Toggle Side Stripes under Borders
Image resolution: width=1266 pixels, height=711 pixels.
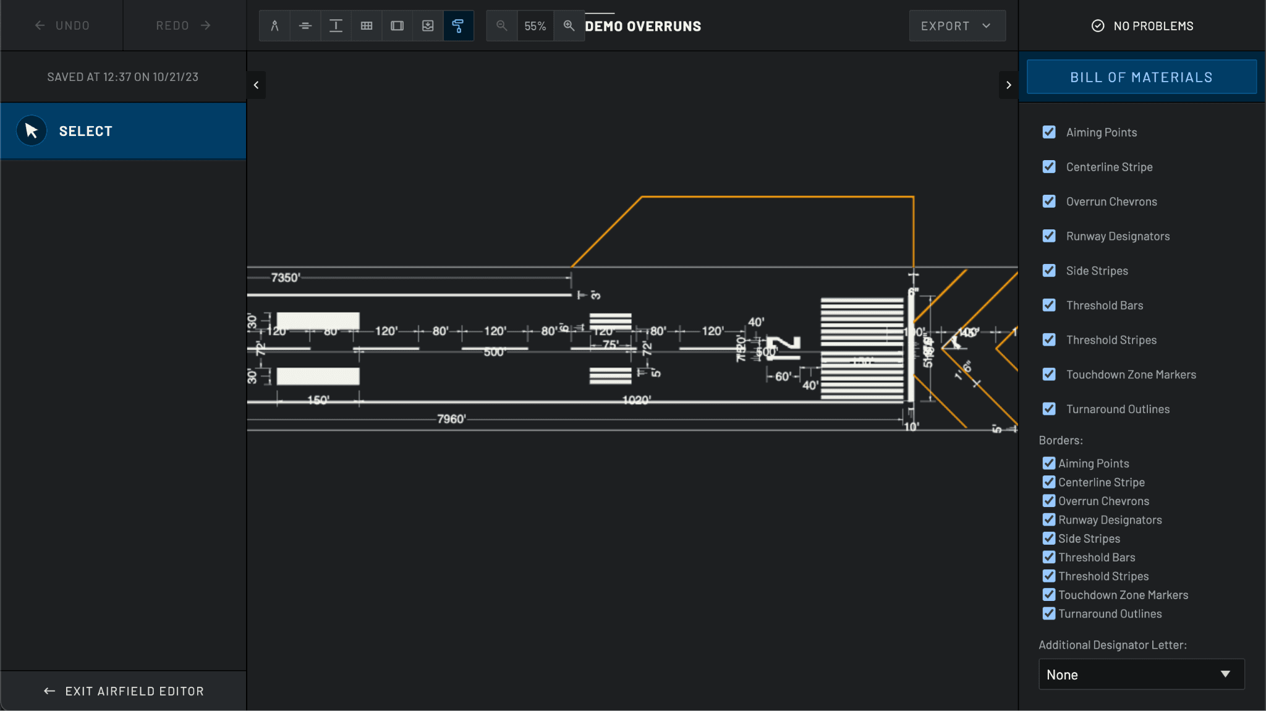click(1049, 539)
